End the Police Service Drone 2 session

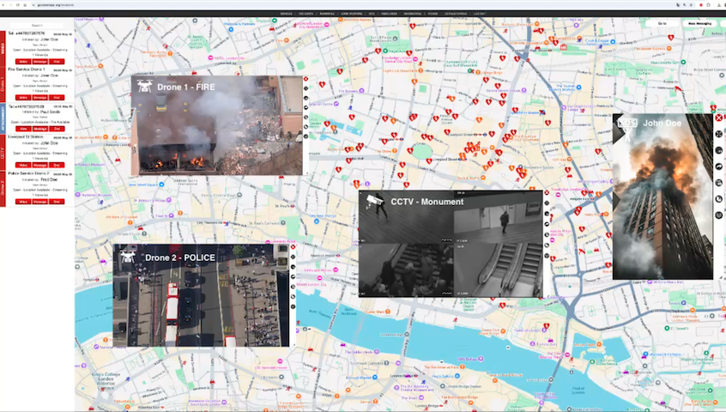(x=57, y=201)
